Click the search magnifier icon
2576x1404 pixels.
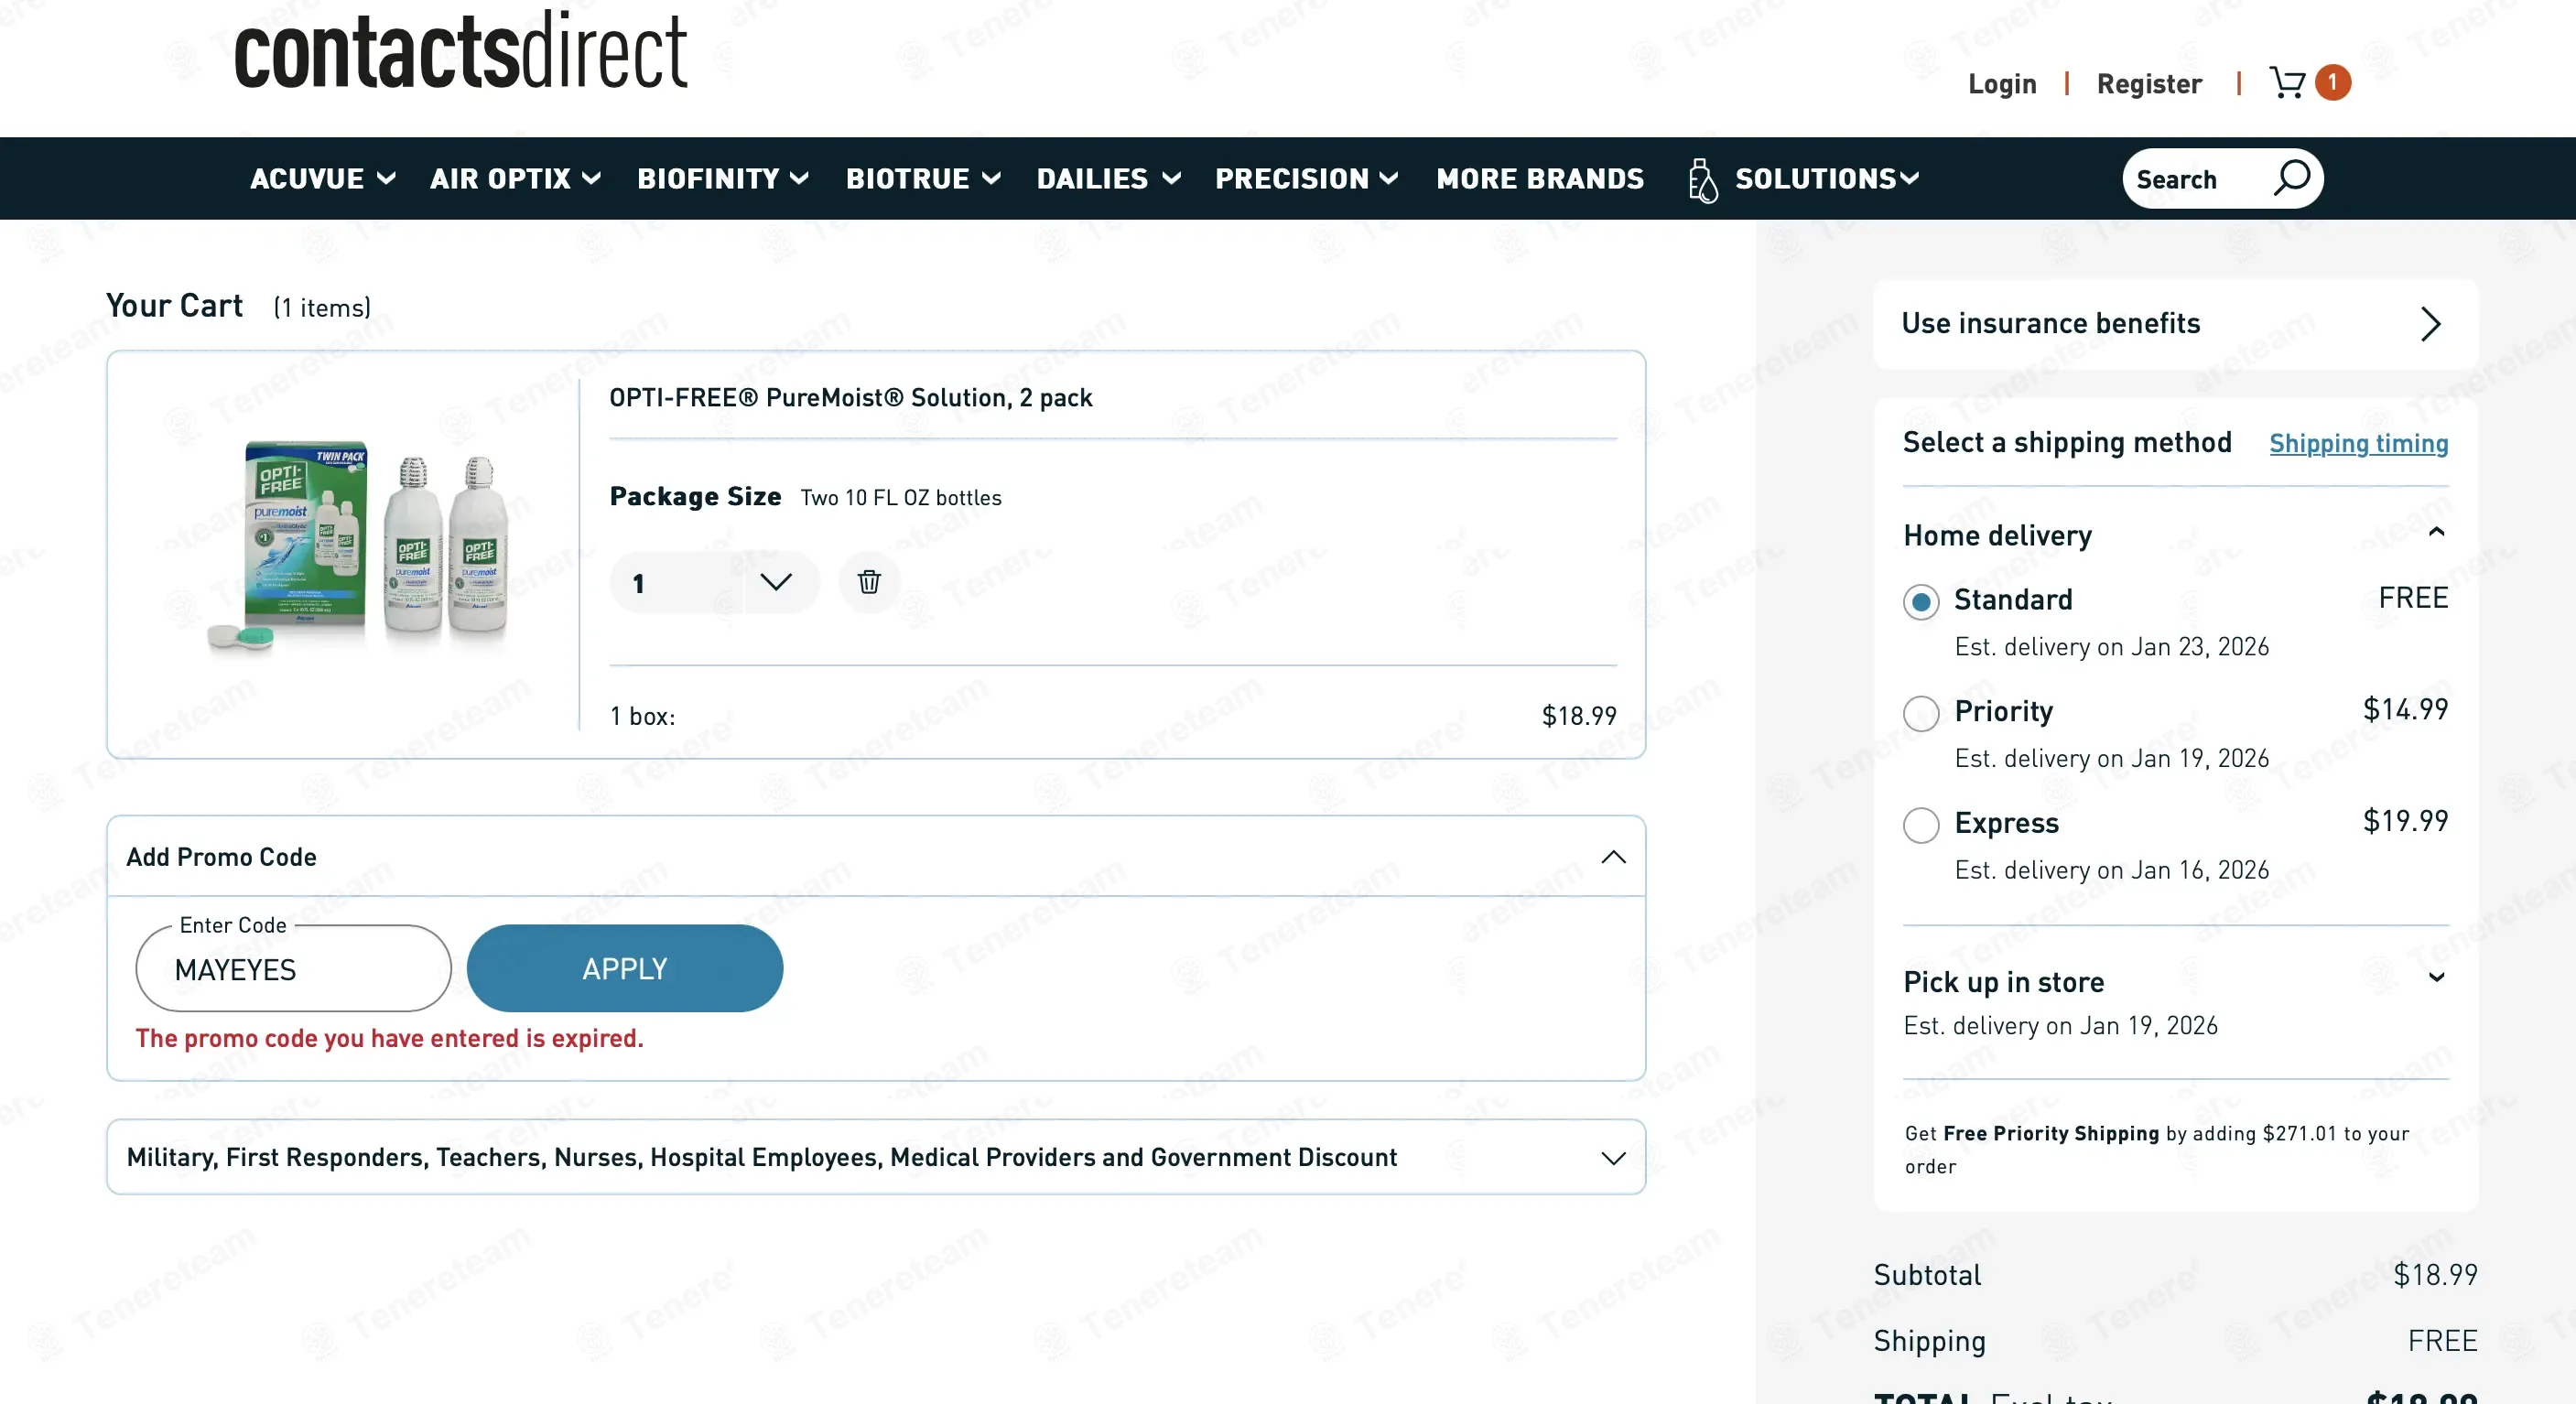tap(2291, 179)
